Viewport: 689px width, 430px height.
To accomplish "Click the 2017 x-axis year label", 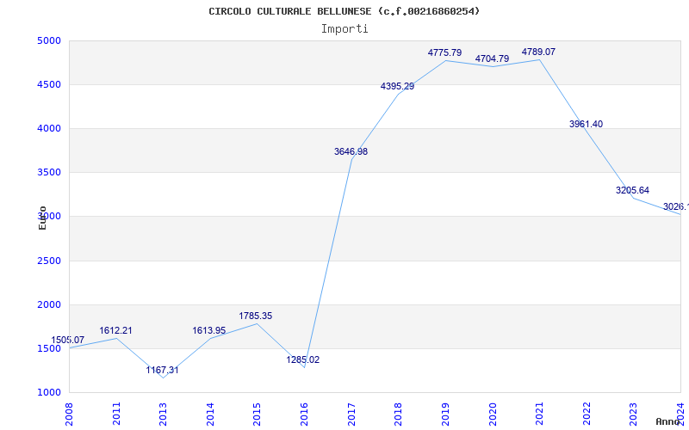I will [351, 414].
